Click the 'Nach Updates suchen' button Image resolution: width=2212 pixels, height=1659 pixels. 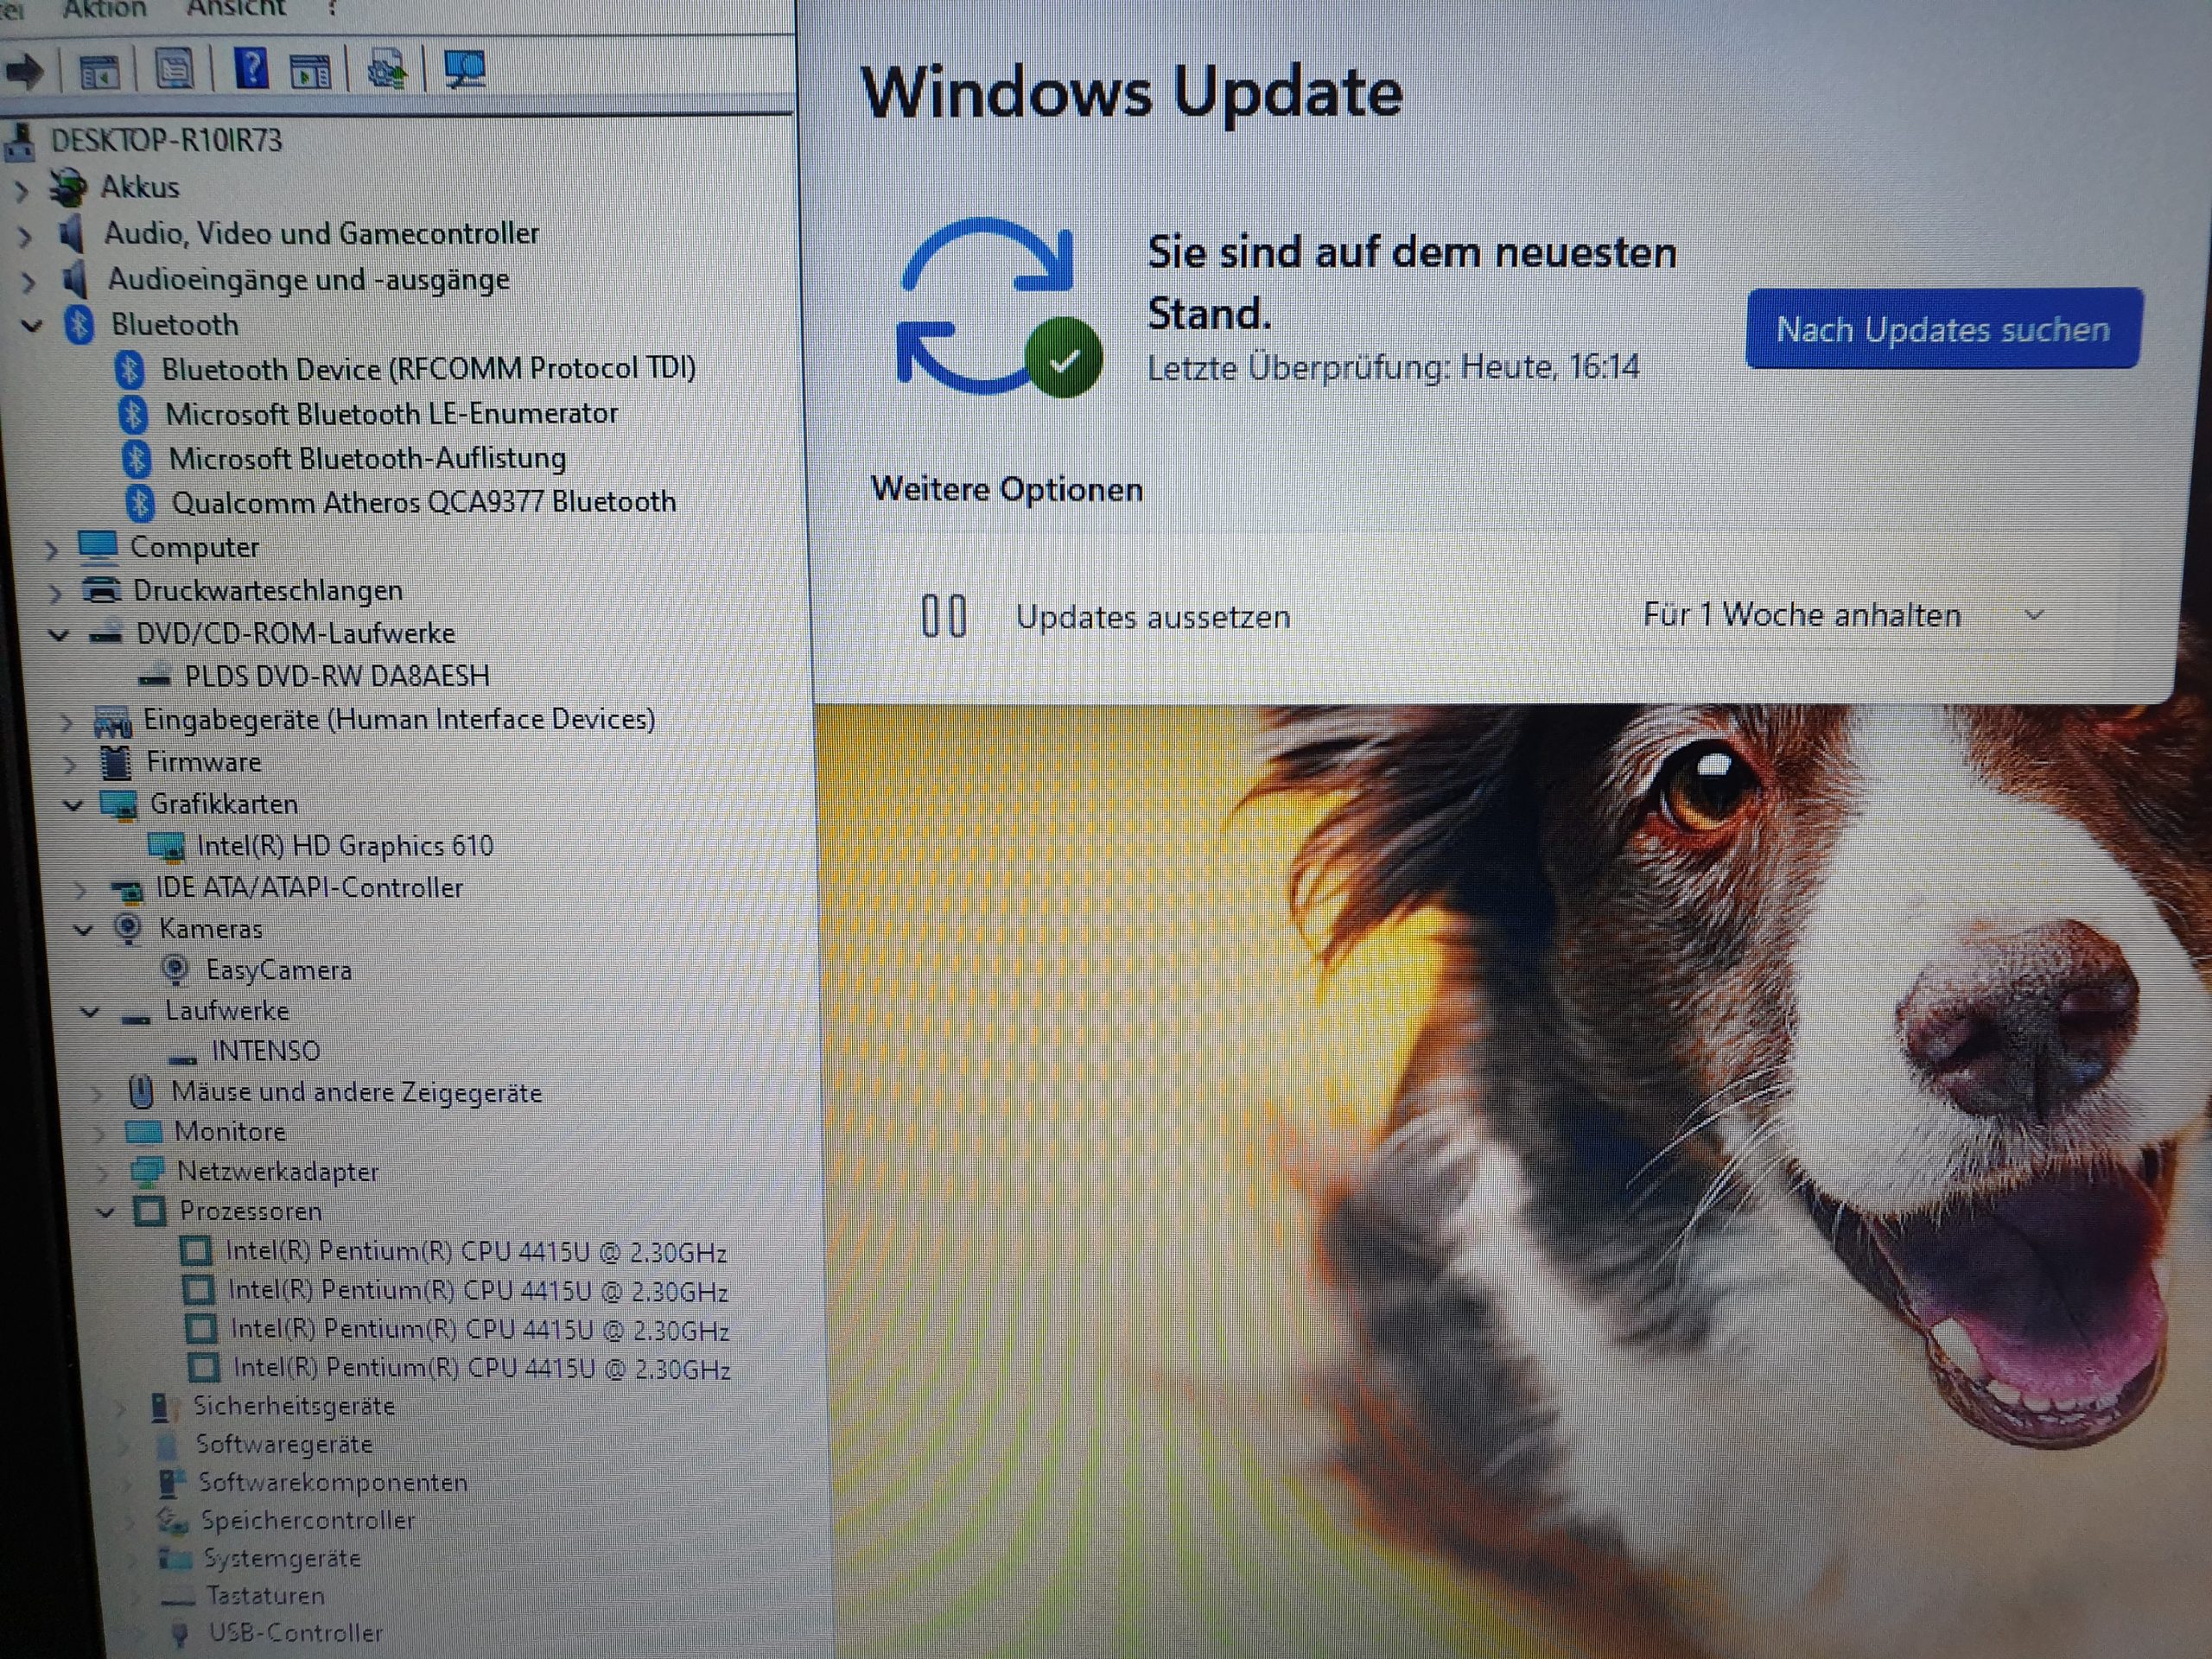pyautogui.click(x=1942, y=329)
